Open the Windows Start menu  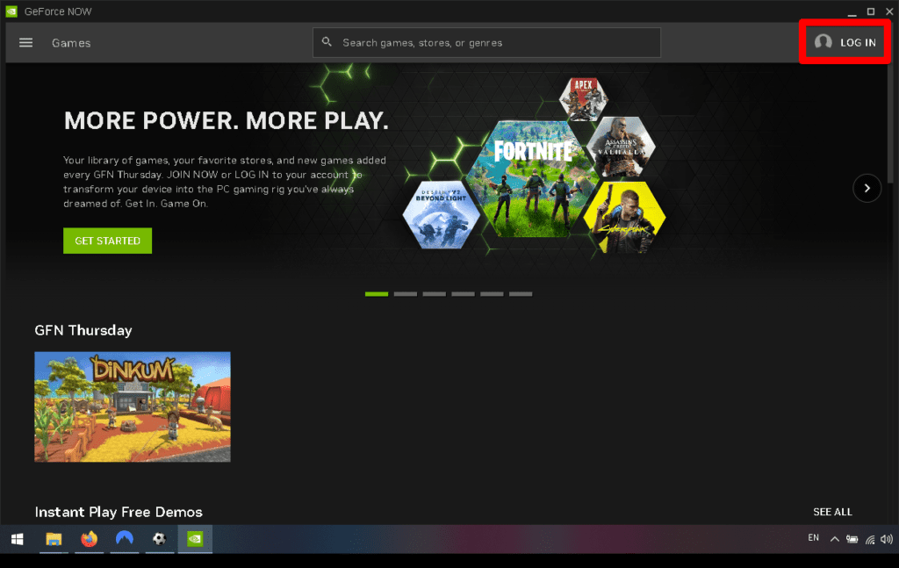click(x=18, y=539)
